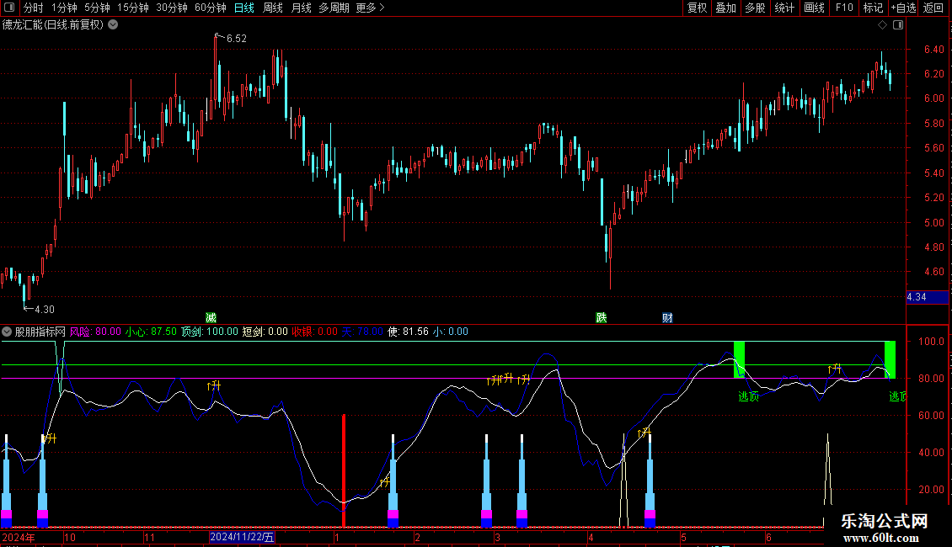Select the 30分钟 period tab
Viewport: 952px width, 547px height.
[172, 8]
